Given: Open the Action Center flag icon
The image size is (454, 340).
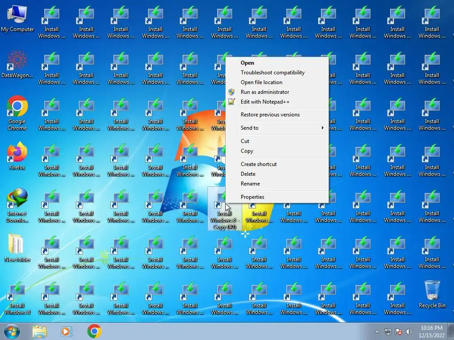Looking at the screenshot, I should (x=399, y=332).
